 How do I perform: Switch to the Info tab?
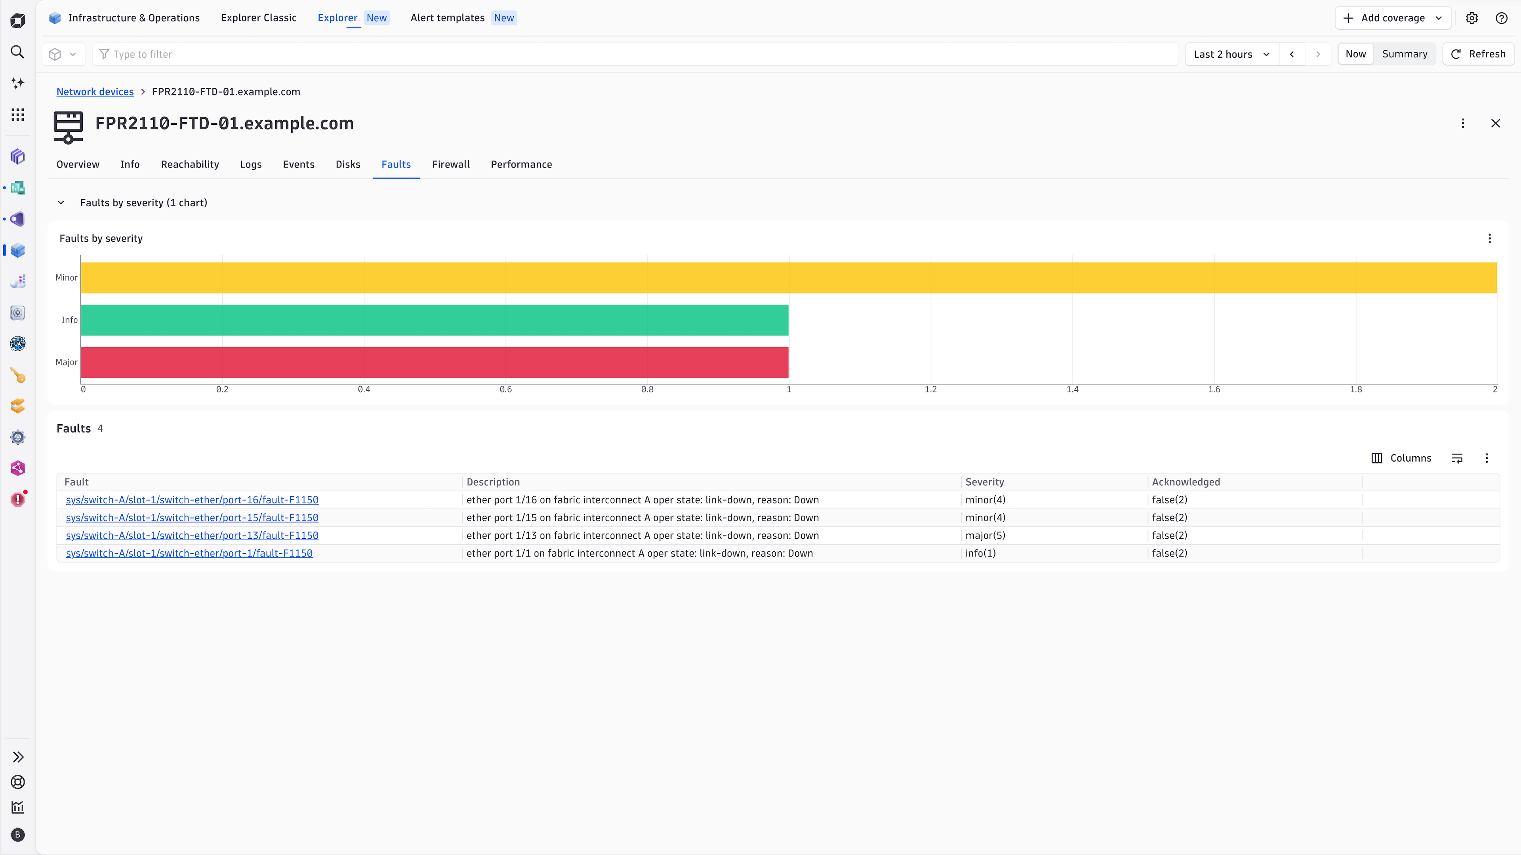coord(130,165)
